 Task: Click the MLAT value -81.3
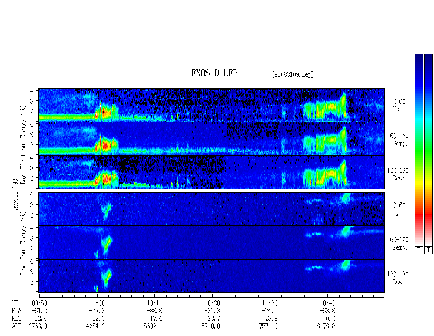coord(212,311)
